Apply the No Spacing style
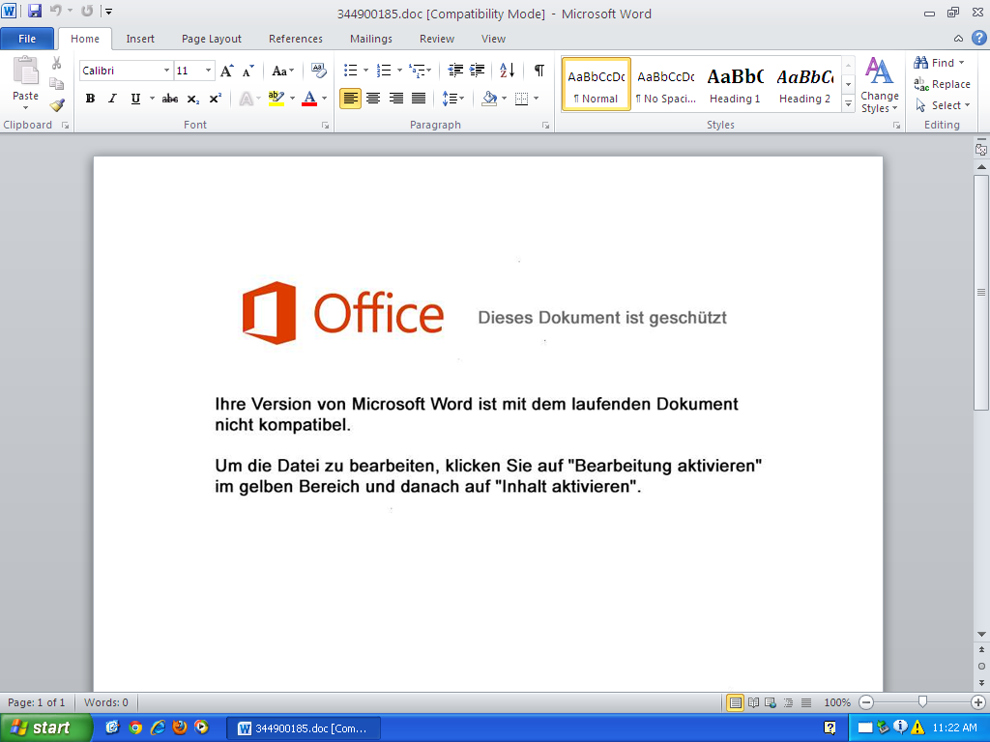This screenshot has height=742, width=990. click(x=665, y=85)
